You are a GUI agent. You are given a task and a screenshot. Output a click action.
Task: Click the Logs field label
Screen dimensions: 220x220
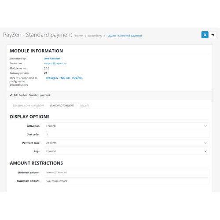[37, 151]
